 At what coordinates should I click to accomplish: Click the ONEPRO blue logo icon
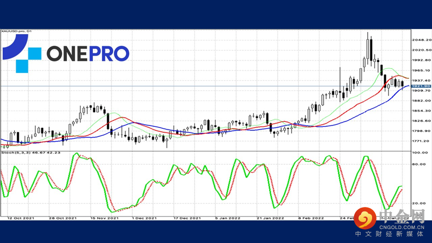[x=21, y=53]
